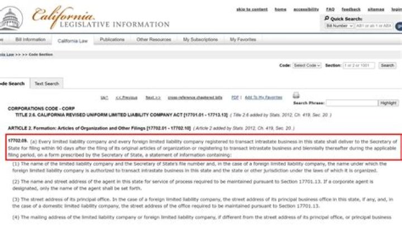Click the Quick Search magnifying glass icon

pos(327,18)
